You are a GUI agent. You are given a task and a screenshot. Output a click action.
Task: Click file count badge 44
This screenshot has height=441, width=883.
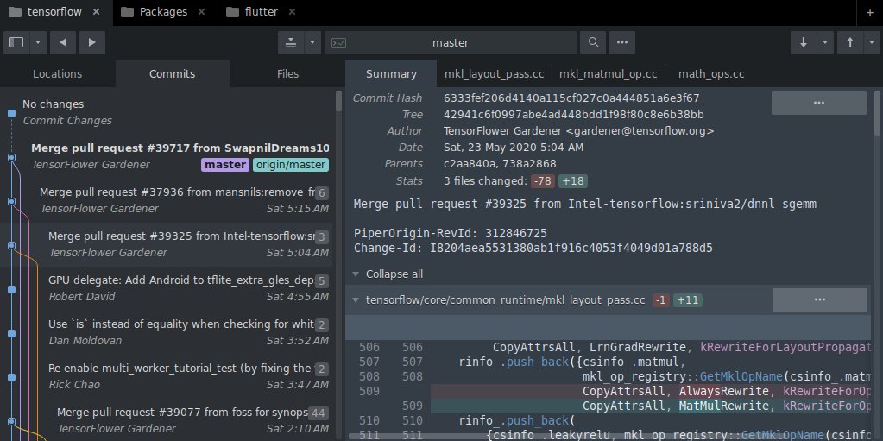[318, 413]
